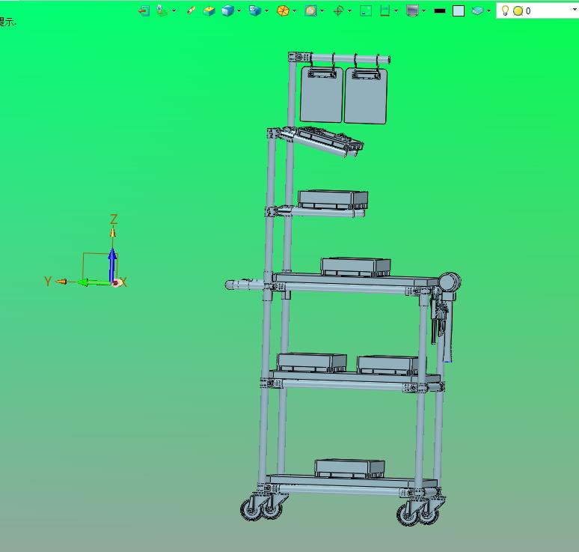Click the toolbar icon right of exit
The width and height of the screenshot is (579, 552).
tap(162, 10)
